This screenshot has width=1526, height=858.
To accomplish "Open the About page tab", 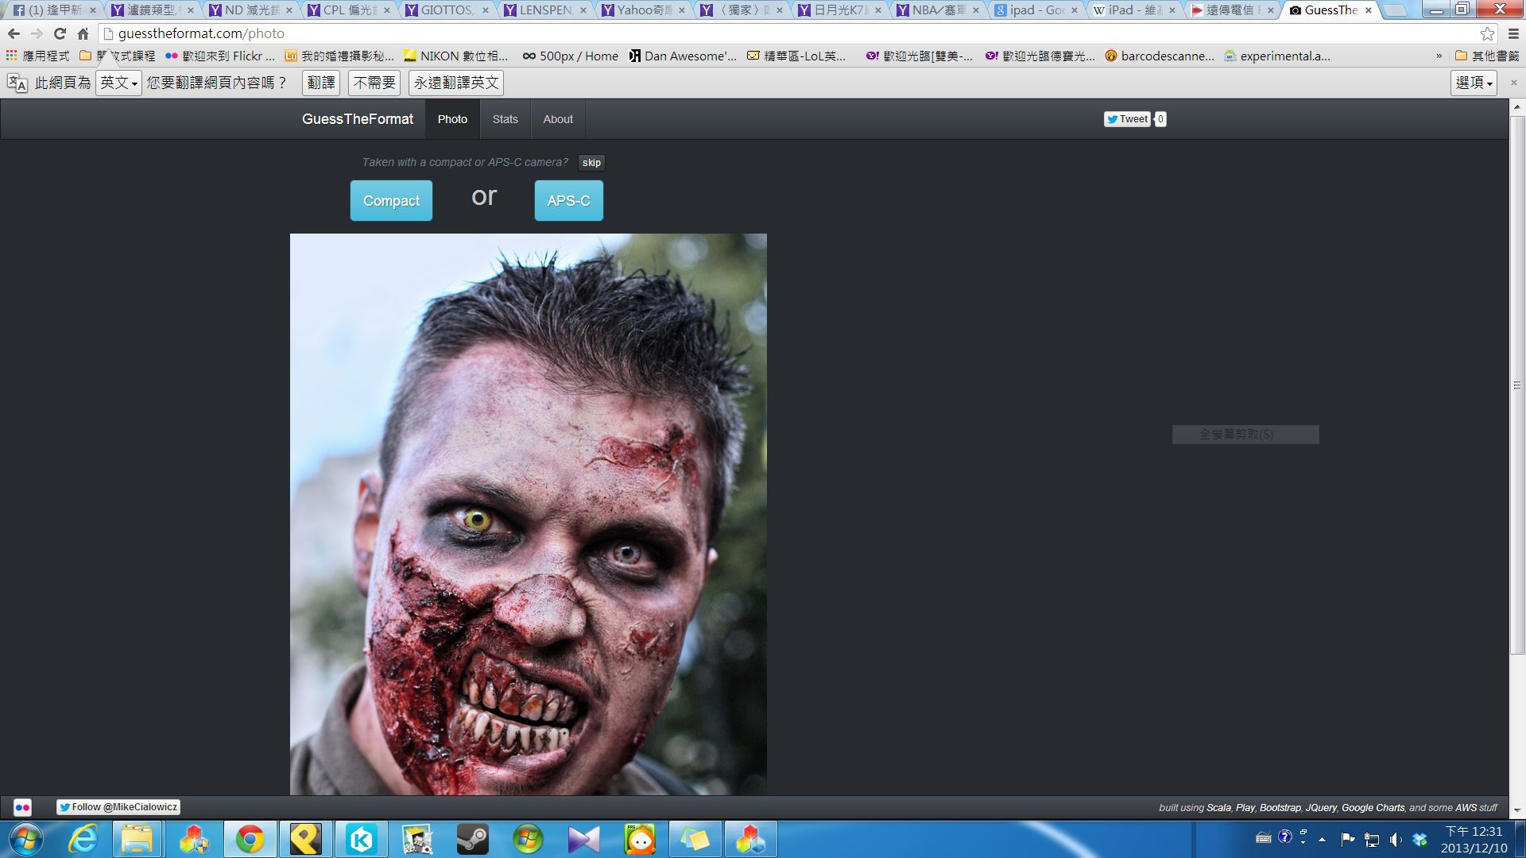I will point(557,119).
